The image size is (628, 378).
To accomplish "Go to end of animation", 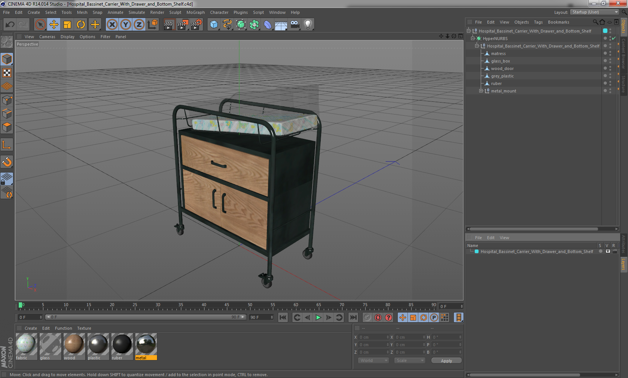I will tap(353, 317).
